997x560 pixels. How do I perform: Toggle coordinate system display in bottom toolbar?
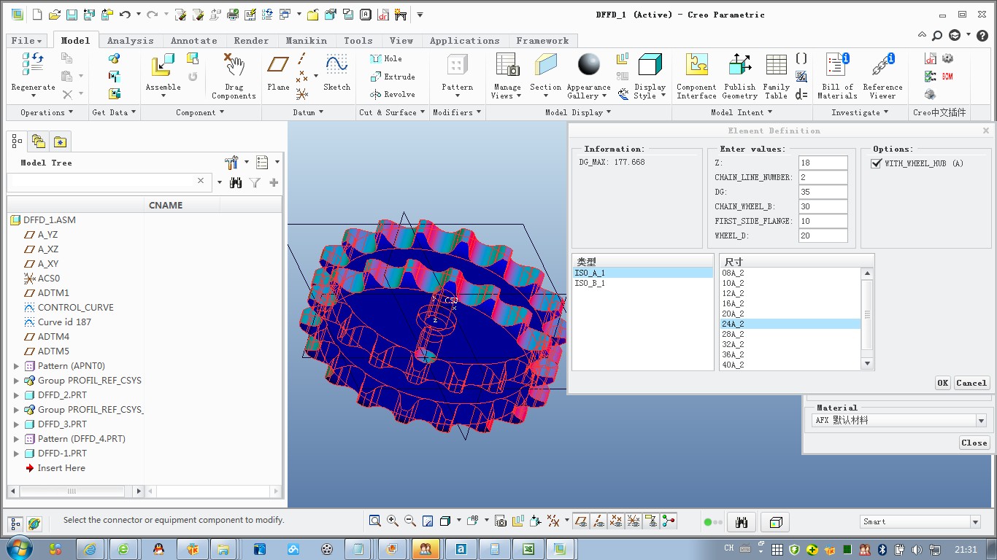634,521
